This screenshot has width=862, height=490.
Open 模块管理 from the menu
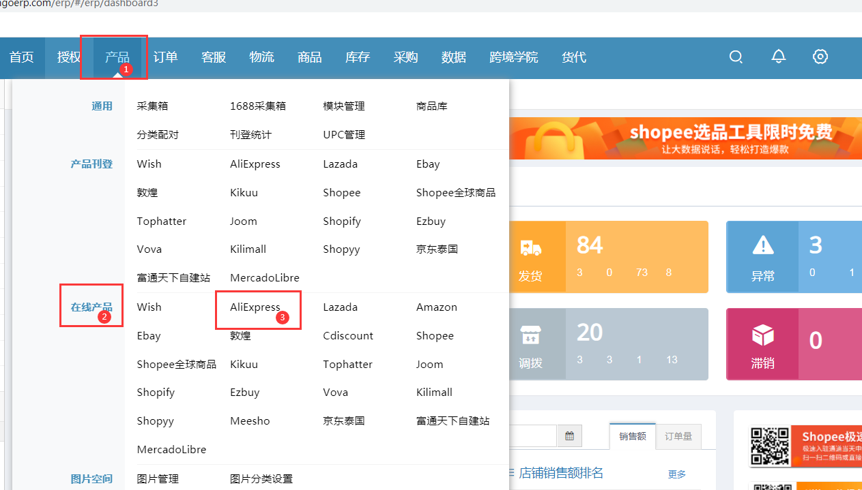pos(344,106)
